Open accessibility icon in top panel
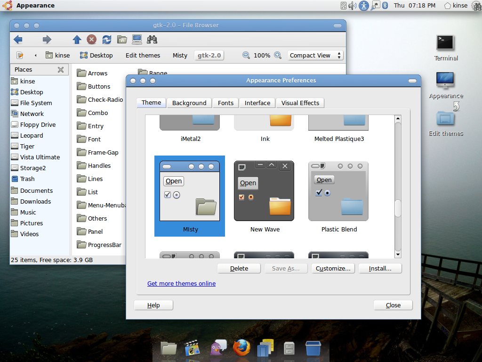 (x=364, y=6)
